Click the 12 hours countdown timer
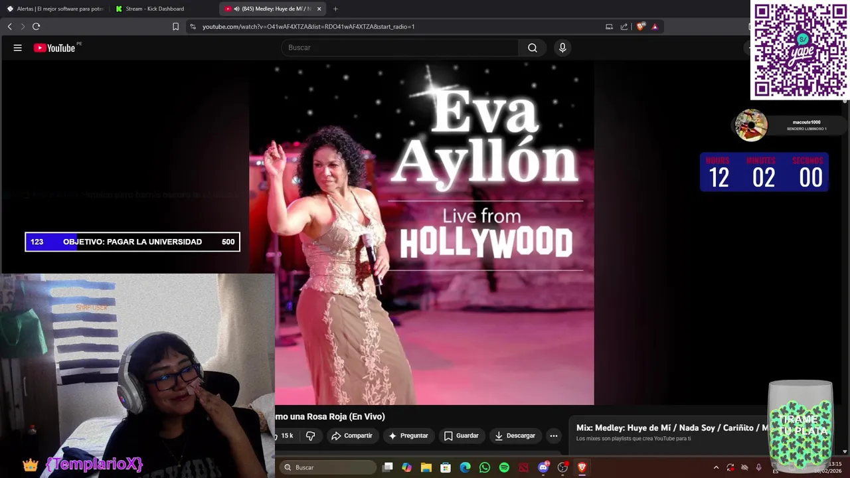This screenshot has width=850, height=478. [764, 172]
